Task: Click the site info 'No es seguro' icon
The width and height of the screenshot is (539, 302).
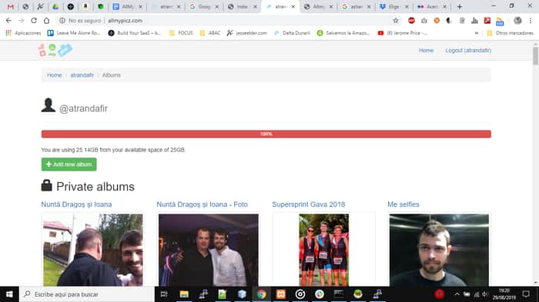Action: [62, 21]
